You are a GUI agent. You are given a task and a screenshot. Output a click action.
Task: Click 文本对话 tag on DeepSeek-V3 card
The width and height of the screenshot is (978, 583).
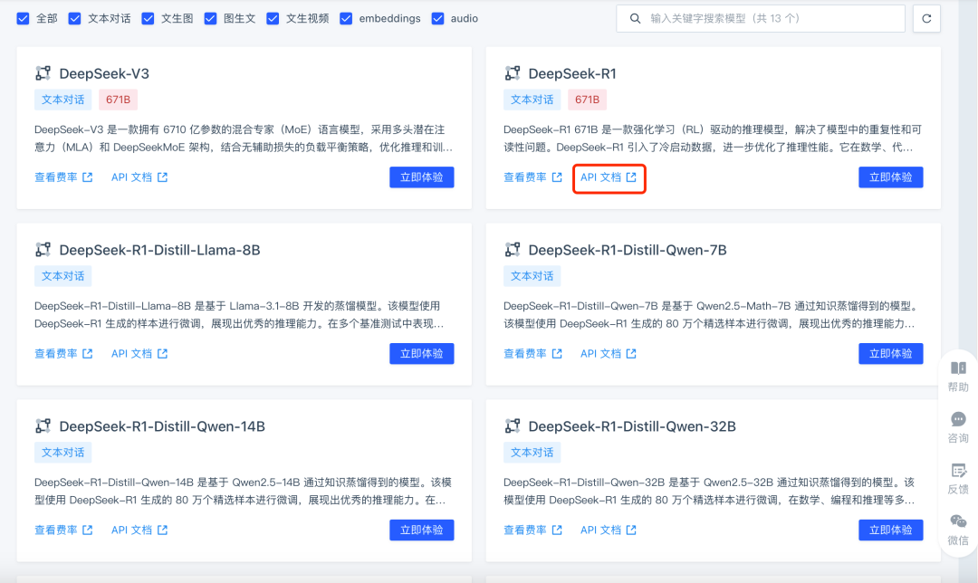point(63,100)
